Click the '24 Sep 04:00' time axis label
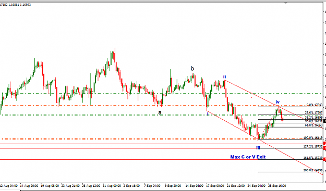This screenshot has width=326, height=191. 257,186
